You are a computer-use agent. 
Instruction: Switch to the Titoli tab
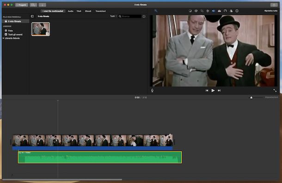tap(79, 11)
